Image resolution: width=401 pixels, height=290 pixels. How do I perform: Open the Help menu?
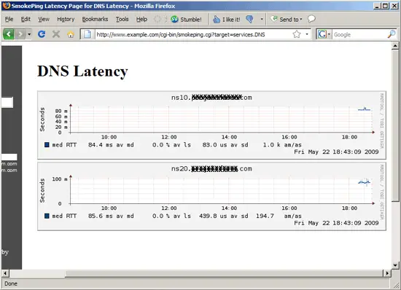click(141, 19)
